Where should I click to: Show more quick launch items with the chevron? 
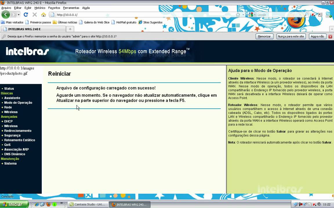pyautogui.click(x=61, y=203)
